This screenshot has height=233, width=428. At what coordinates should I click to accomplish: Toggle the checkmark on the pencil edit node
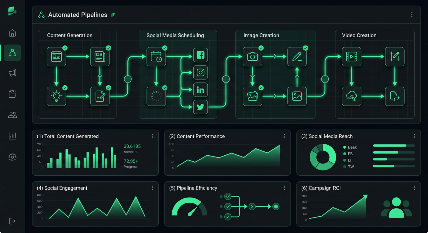tap(305, 48)
